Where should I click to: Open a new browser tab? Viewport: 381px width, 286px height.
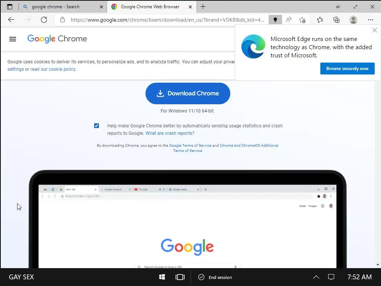(203, 7)
